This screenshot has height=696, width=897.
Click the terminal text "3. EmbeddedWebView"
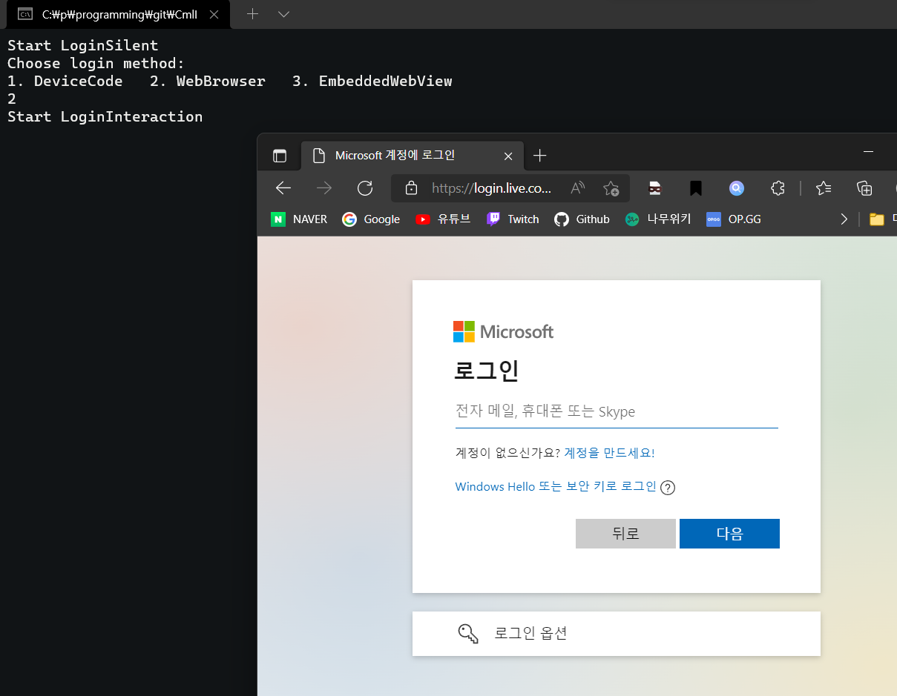click(x=372, y=81)
